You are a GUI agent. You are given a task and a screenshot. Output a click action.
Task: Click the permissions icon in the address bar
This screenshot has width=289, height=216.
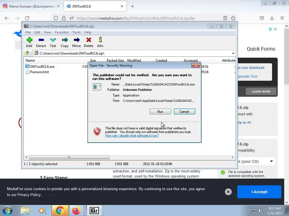[71, 18]
